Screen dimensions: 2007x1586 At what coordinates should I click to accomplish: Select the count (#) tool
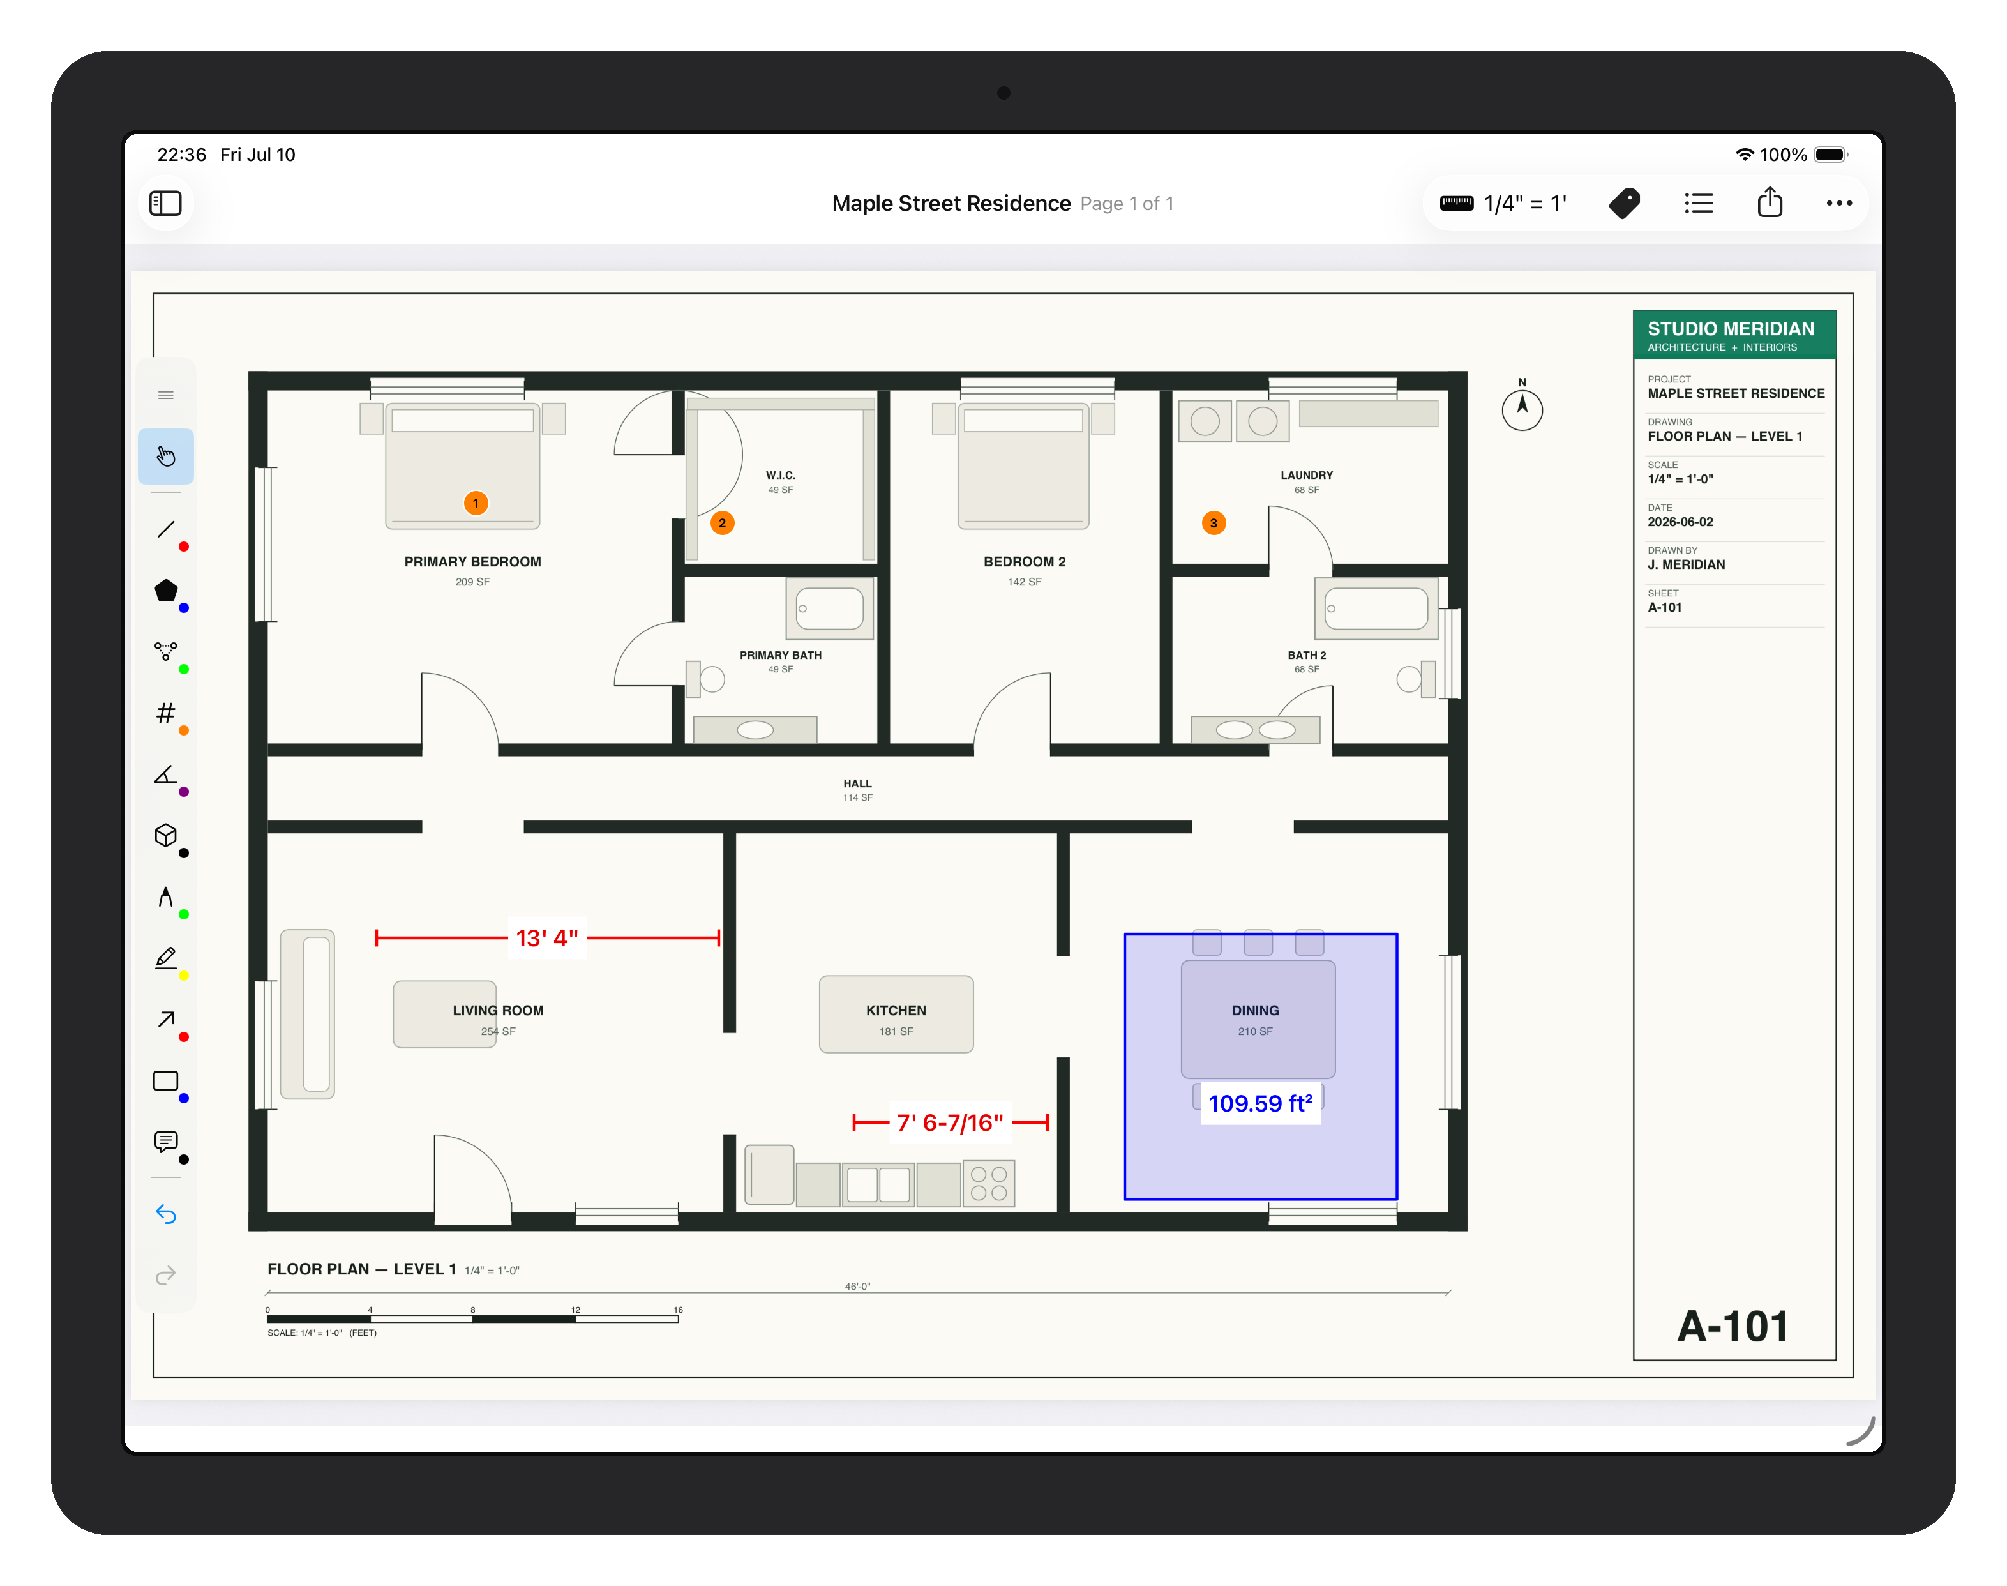166,713
